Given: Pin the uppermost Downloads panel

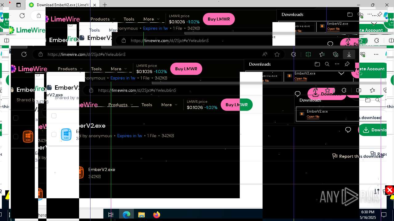Looking at the screenshot, I should (380, 14).
